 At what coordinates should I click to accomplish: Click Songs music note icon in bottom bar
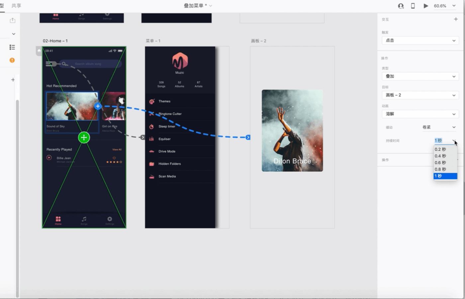84,219
